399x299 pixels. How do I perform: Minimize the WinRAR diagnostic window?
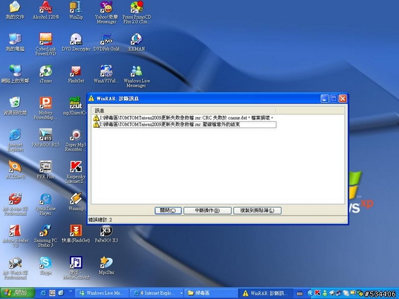(x=324, y=98)
